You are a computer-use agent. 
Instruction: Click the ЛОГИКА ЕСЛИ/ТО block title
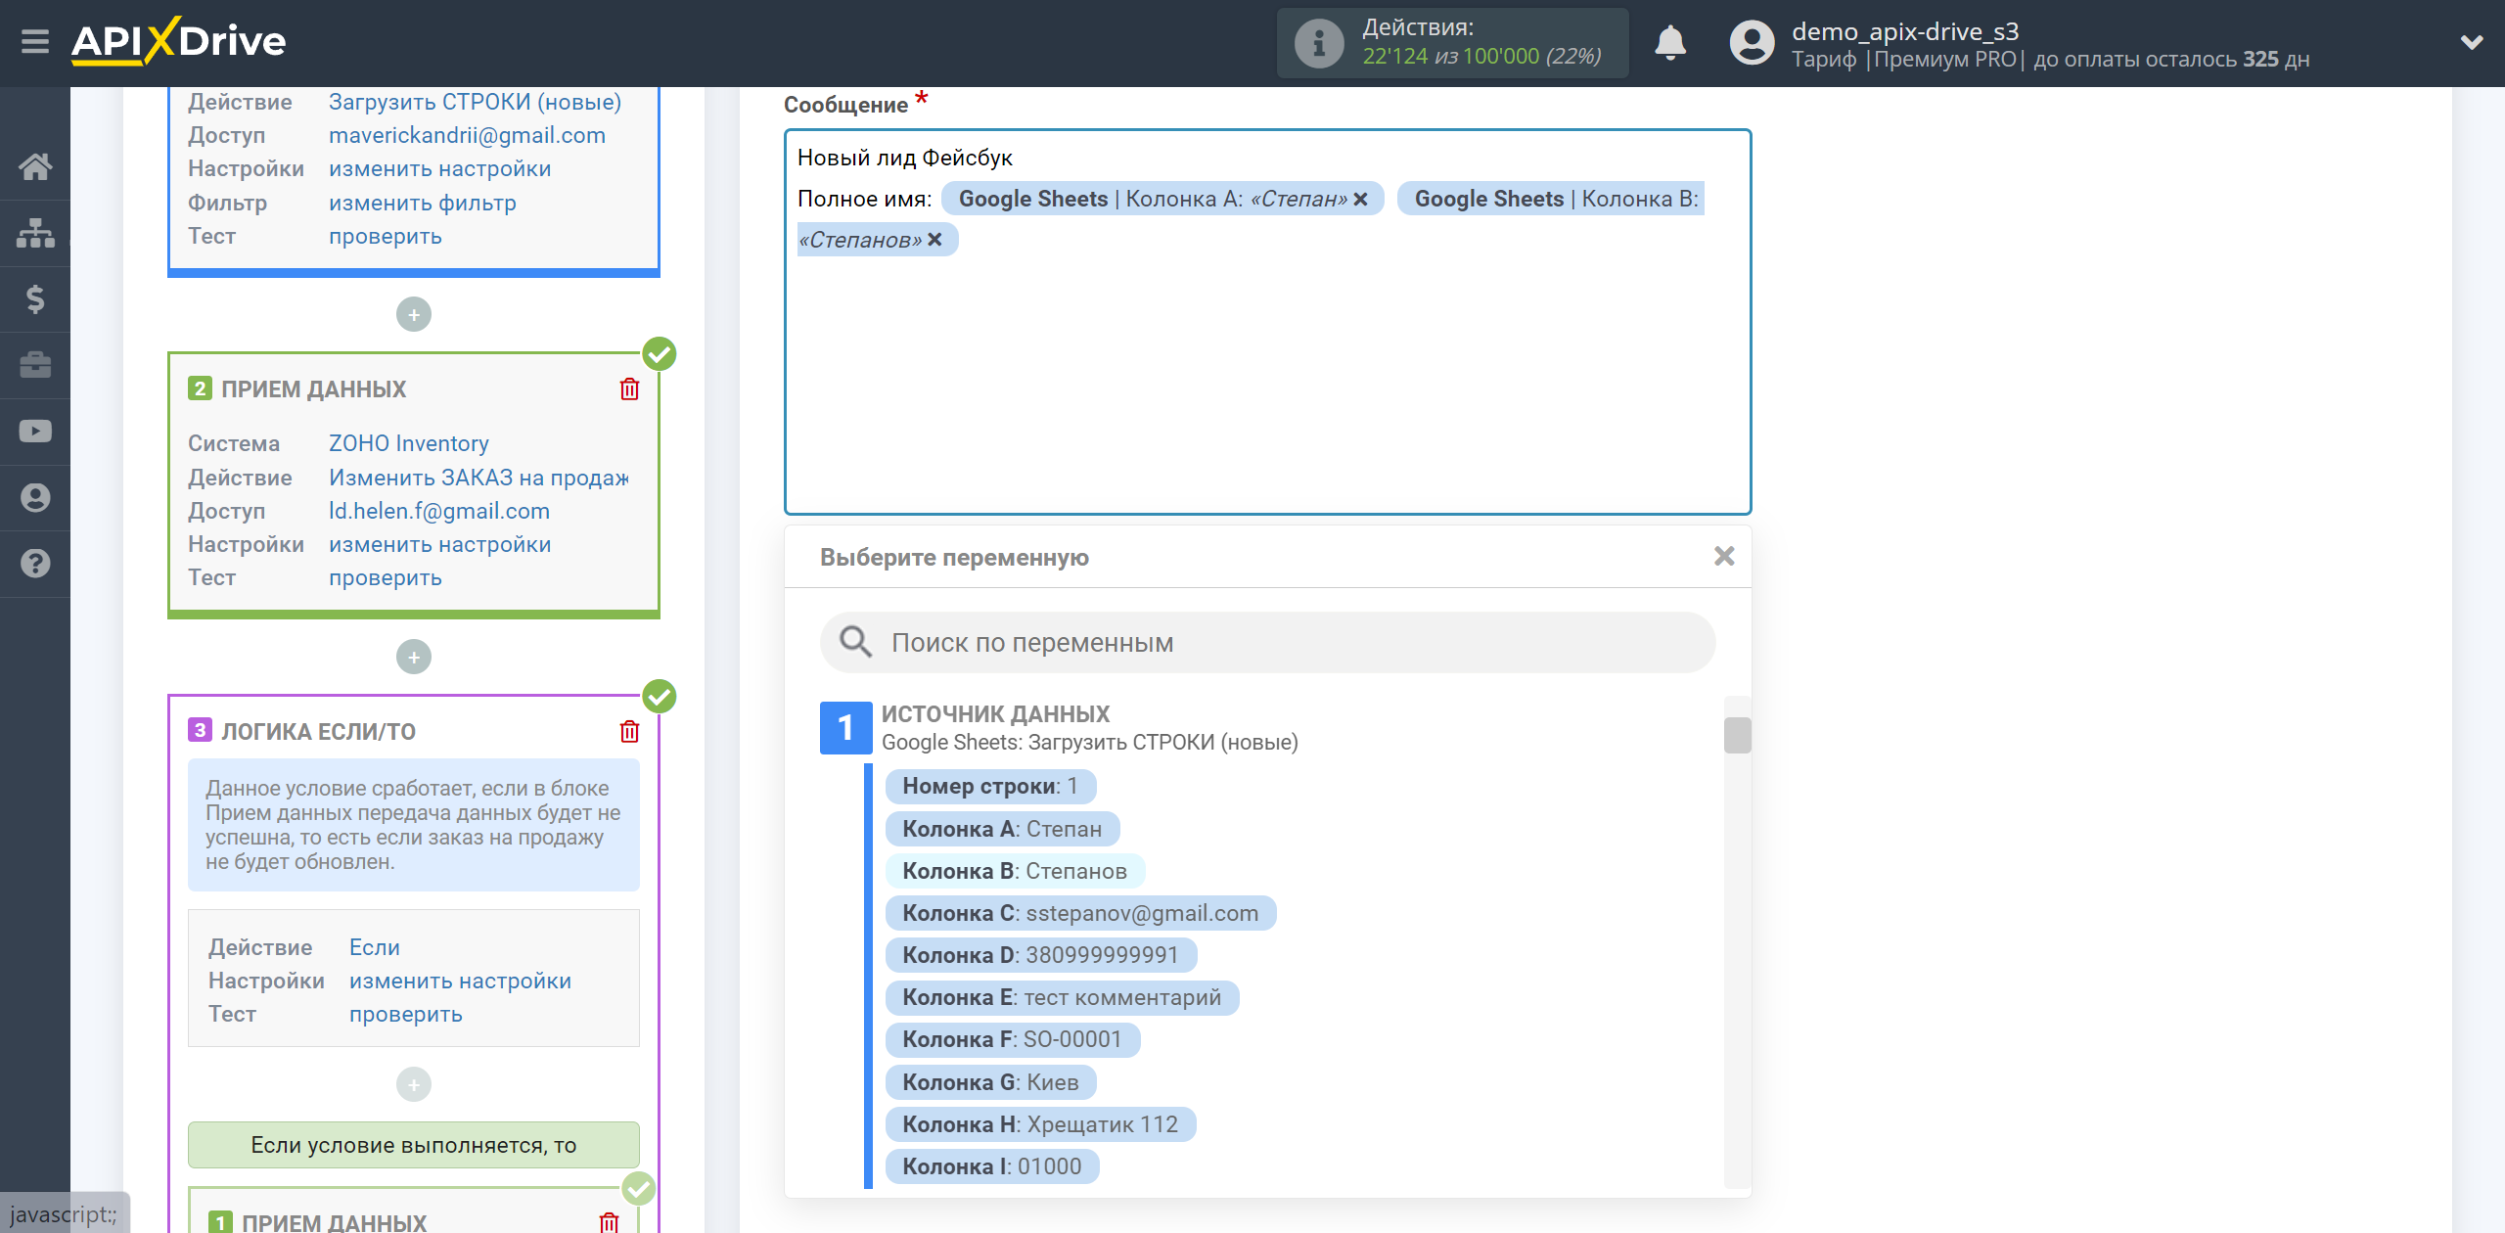point(318,732)
